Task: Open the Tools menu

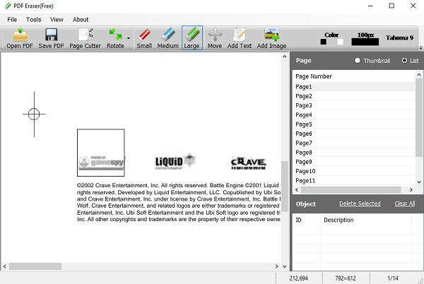Action: coord(33,20)
